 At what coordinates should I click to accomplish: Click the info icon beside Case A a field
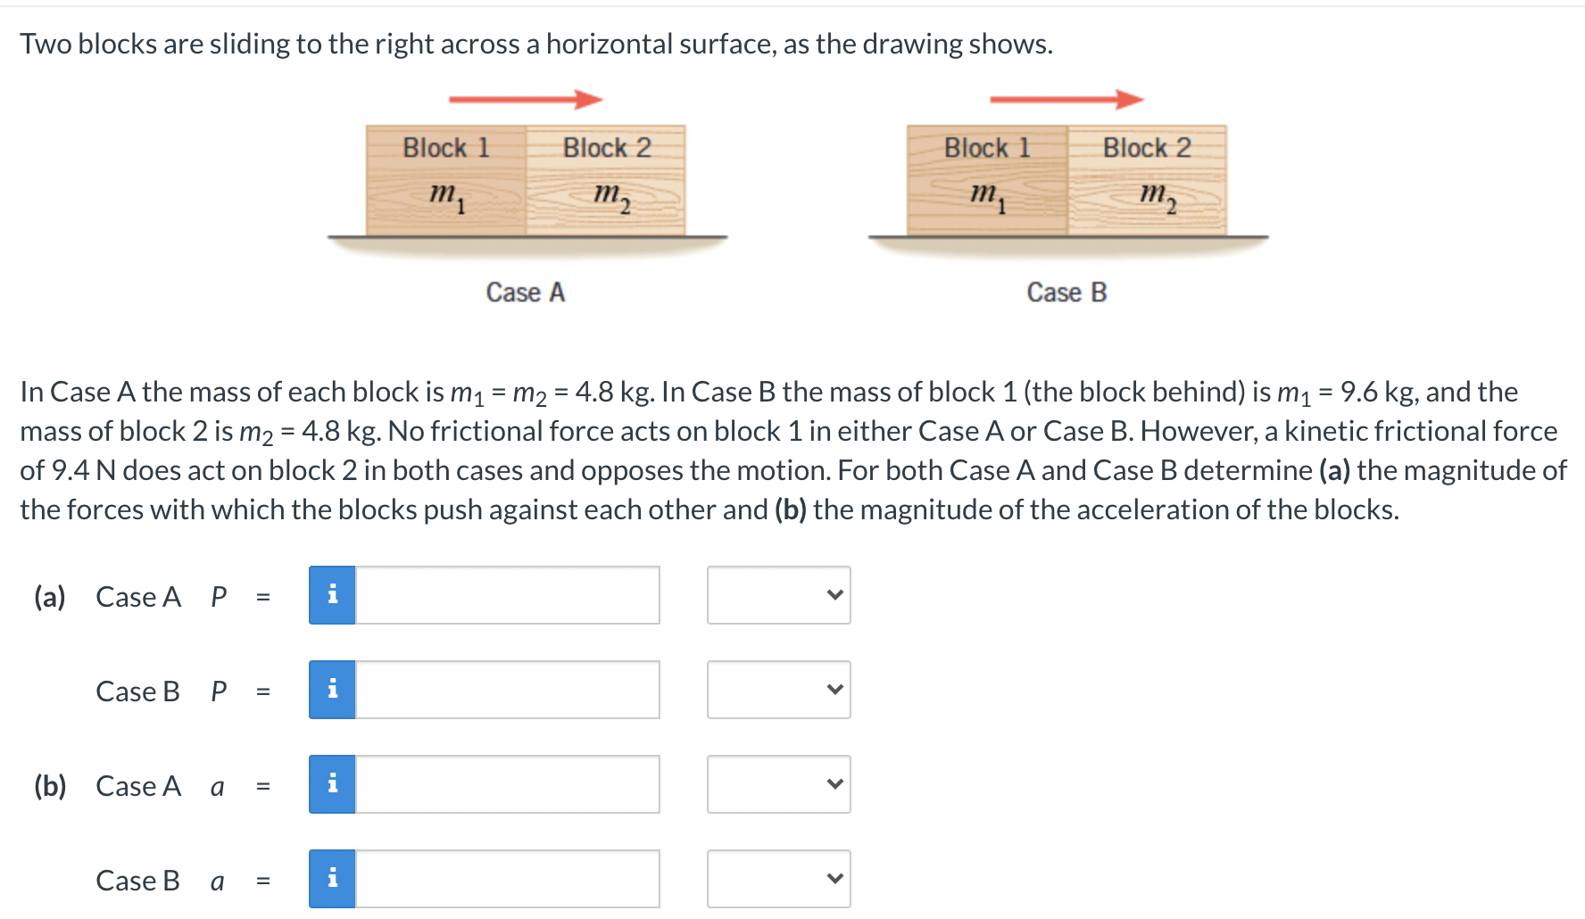tap(331, 785)
